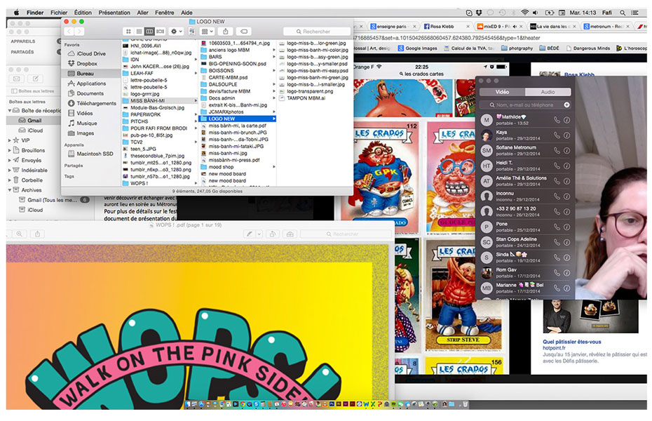
Task: Open the Wi-Fi menu bar icon
Action: coord(525,13)
